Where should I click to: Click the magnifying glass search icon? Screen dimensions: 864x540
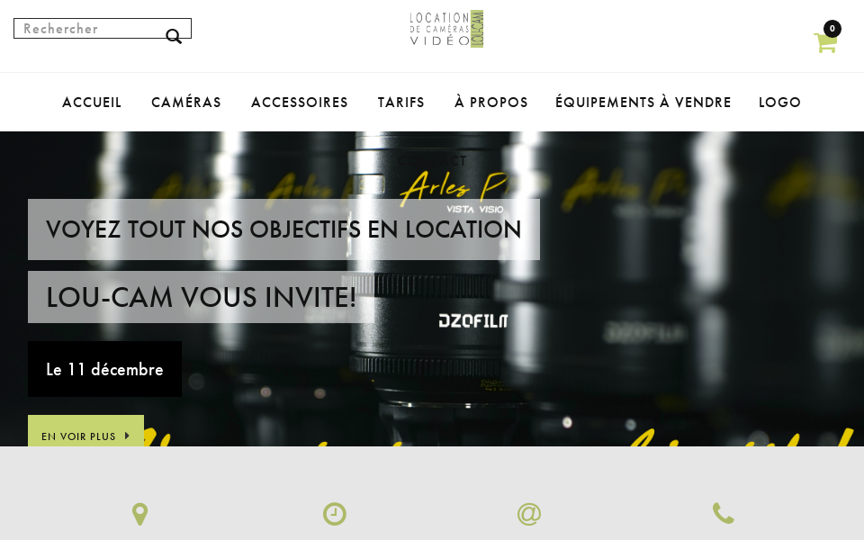[174, 36]
